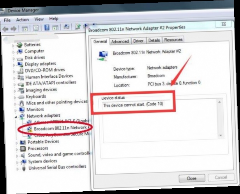Click the Cancel button in Properties dialog
The height and width of the screenshot is (194, 240).
click(221, 178)
